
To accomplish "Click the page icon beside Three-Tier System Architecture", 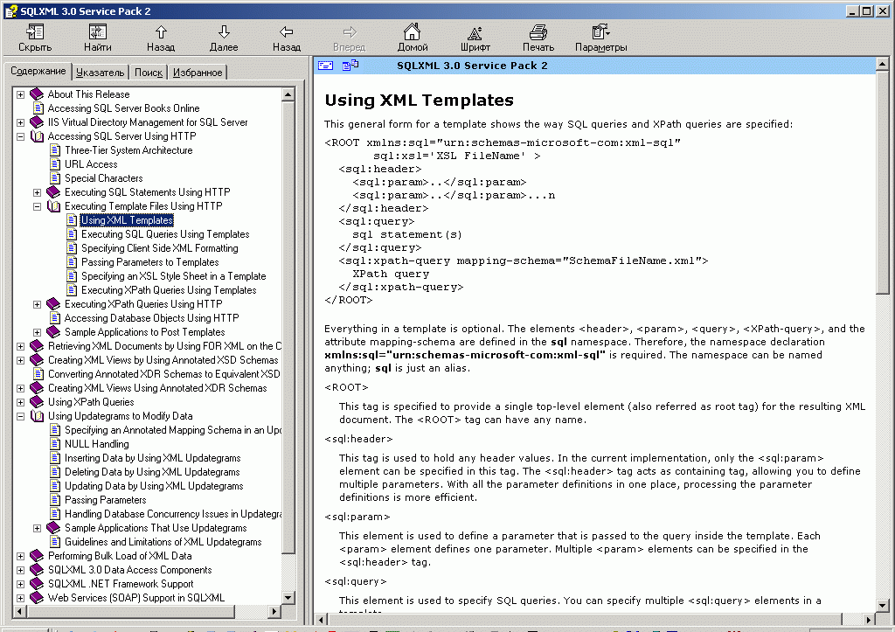I will 55,150.
